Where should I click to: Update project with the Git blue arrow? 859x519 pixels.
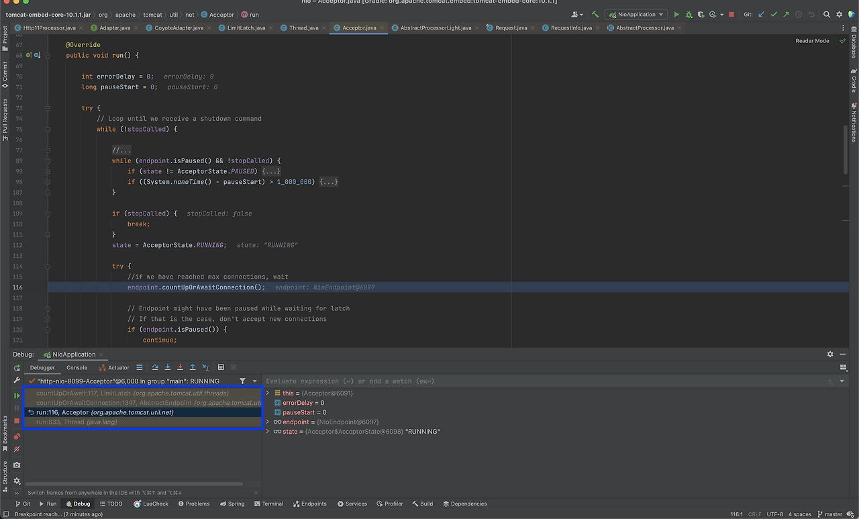[x=761, y=14]
